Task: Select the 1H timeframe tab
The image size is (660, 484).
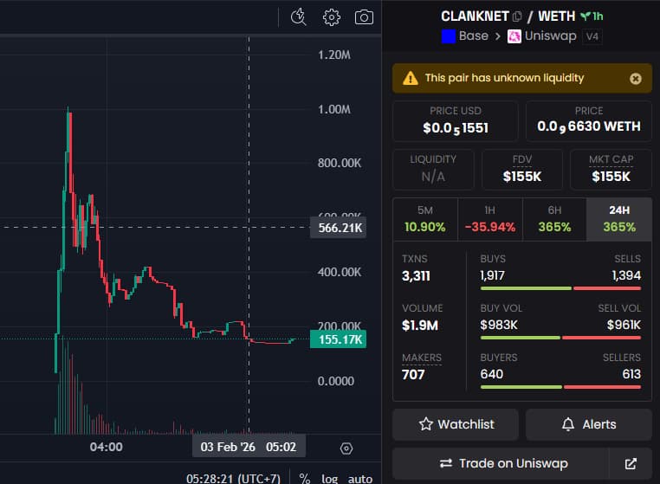Action: 489,218
